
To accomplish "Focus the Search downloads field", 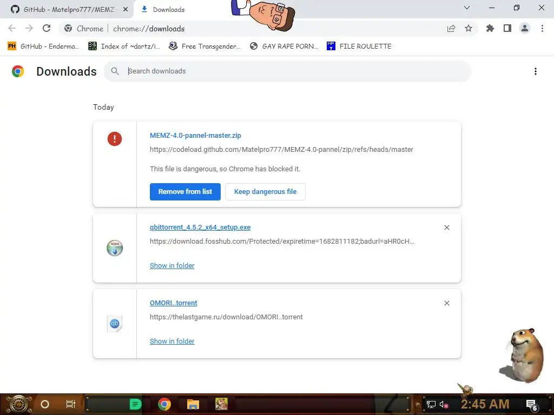I will tap(288, 71).
